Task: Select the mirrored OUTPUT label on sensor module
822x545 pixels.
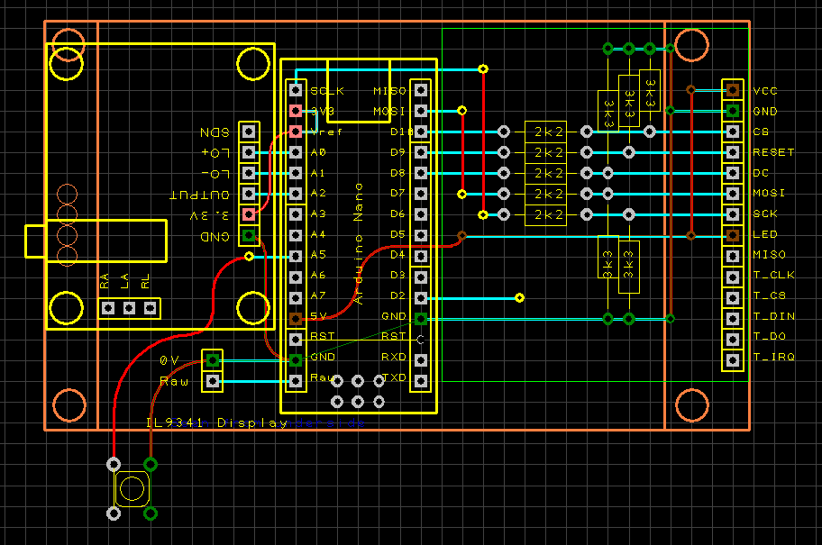Action: 200,195
